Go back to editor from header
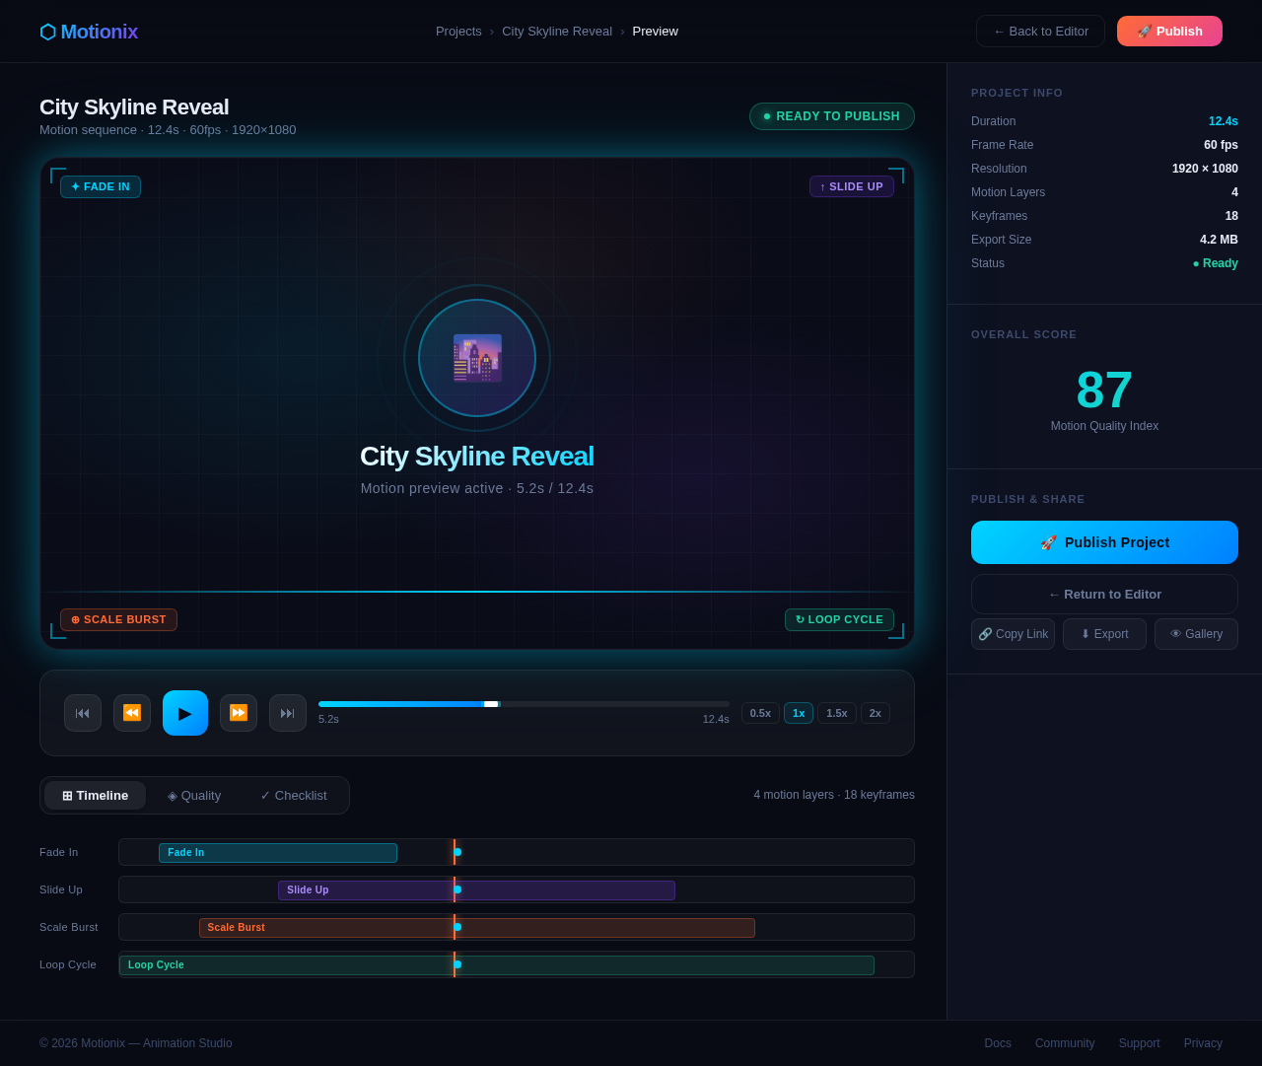 coord(1040,32)
